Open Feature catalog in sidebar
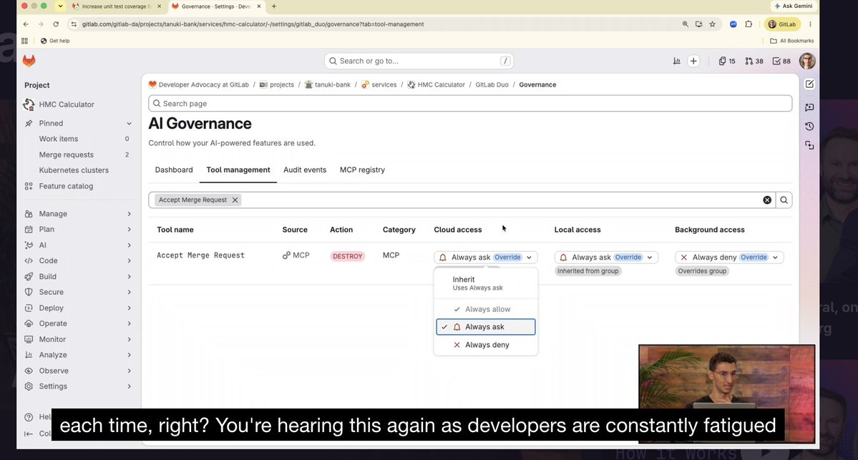The width and height of the screenshot is (858, 460). 78,186
